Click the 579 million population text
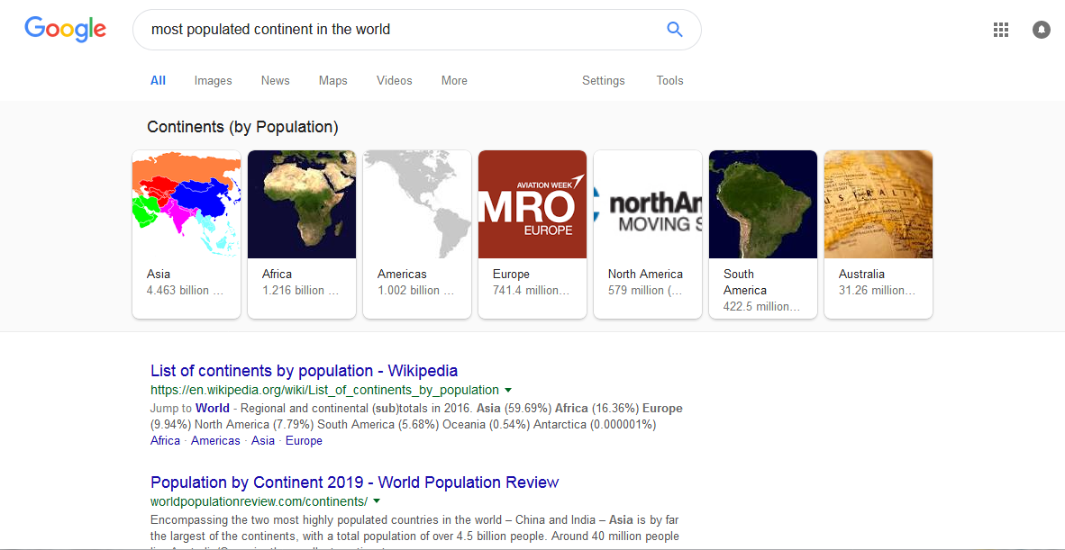The height and width of the screenshot is (550, 1065). (644, 291)
